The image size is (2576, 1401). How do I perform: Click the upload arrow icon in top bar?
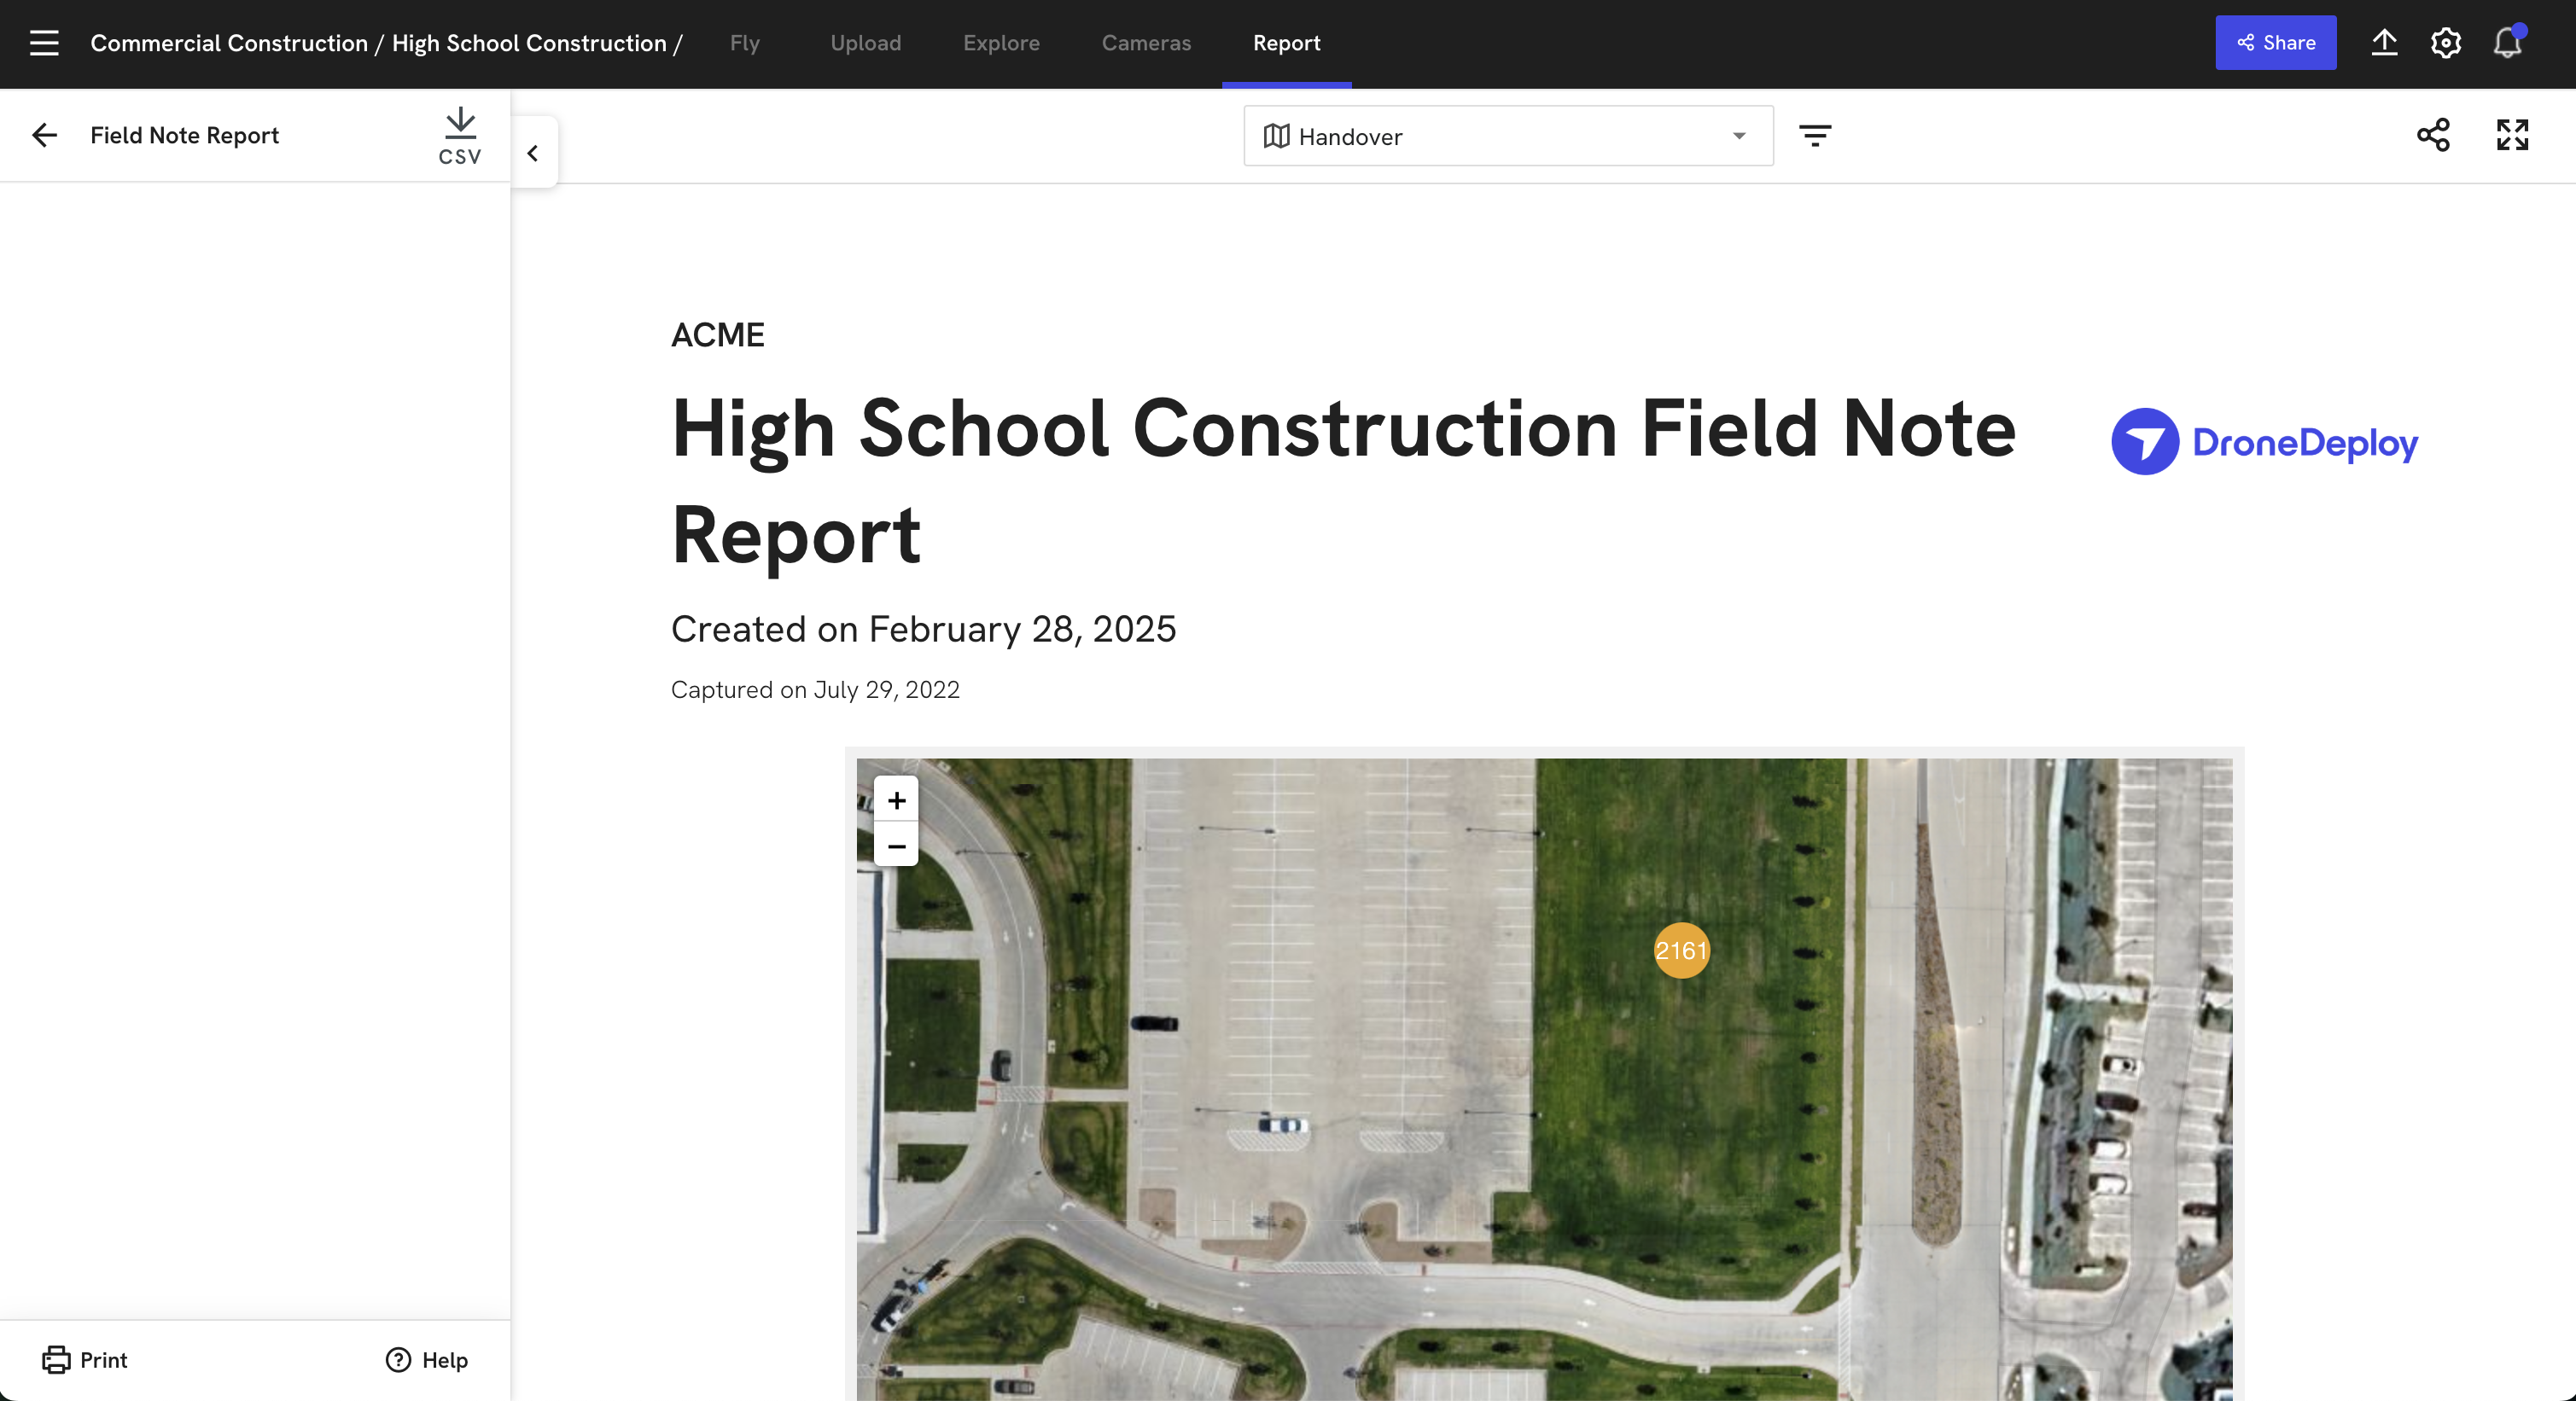(x=2385, y=43)
